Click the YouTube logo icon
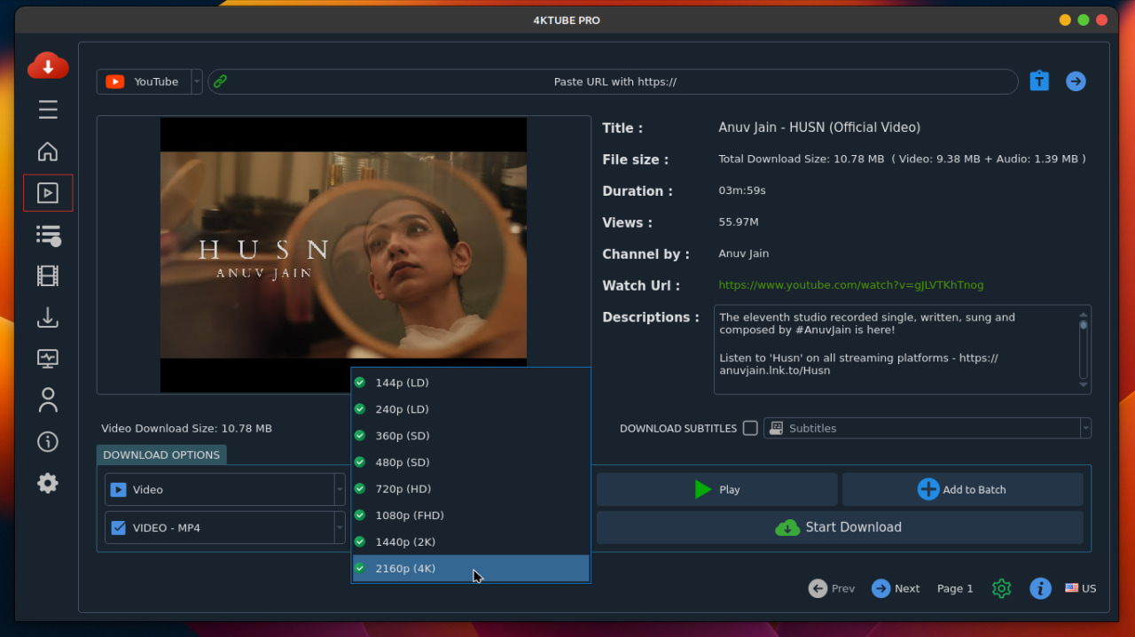 click(114, 82)
